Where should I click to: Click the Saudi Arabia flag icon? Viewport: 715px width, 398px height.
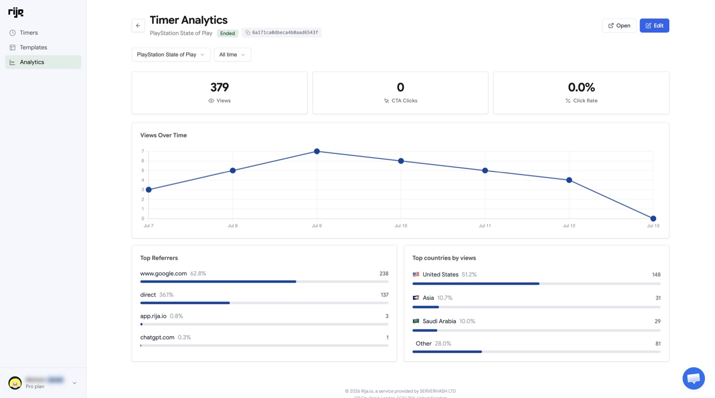tap(416, 321)
